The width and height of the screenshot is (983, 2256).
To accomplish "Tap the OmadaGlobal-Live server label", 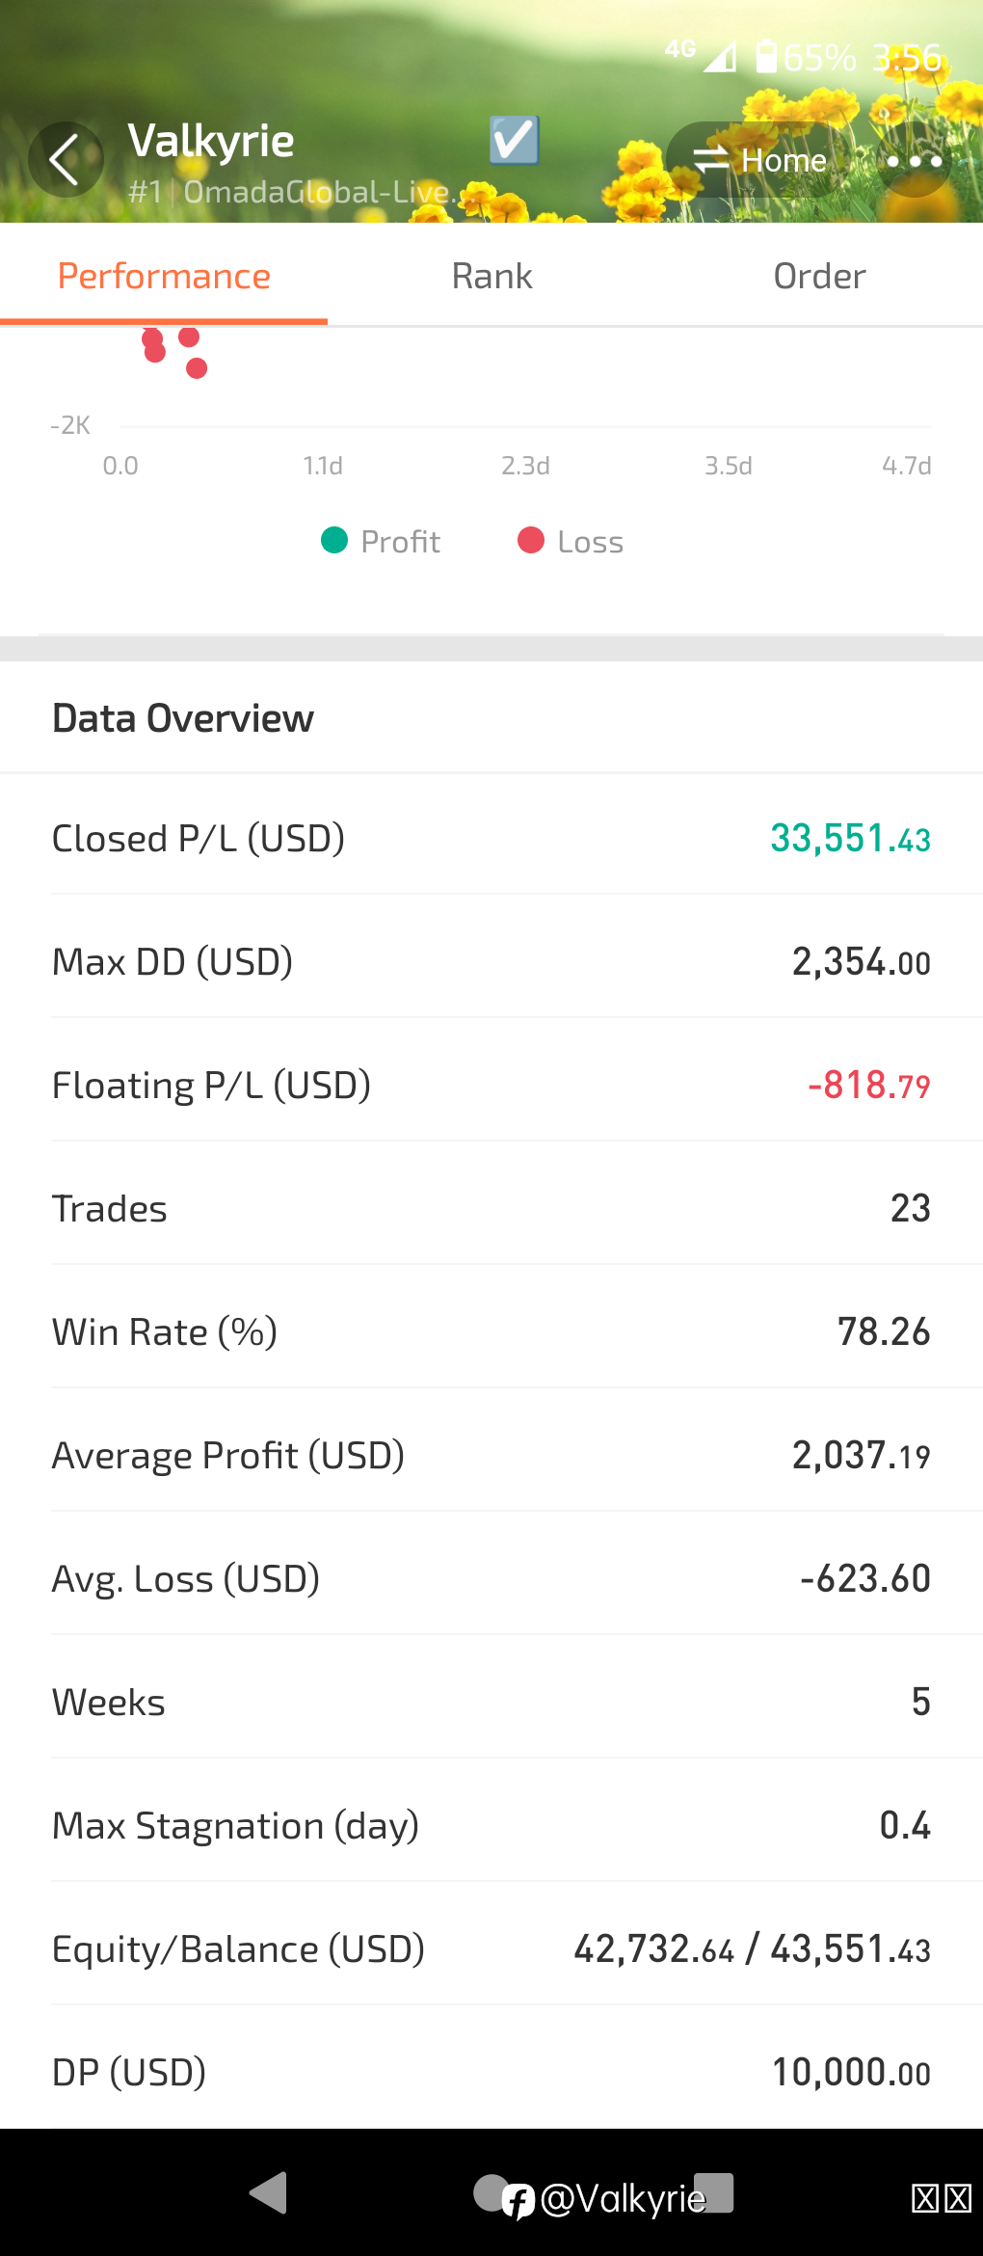I will 316,192.
